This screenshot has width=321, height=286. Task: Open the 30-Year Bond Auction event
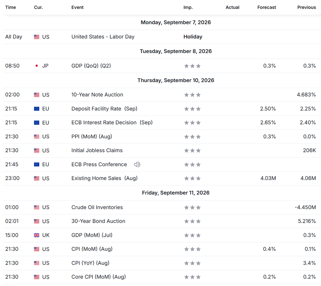click(98, 221)
